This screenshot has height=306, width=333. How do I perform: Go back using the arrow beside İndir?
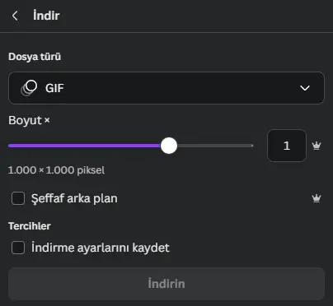coord(15,16)
